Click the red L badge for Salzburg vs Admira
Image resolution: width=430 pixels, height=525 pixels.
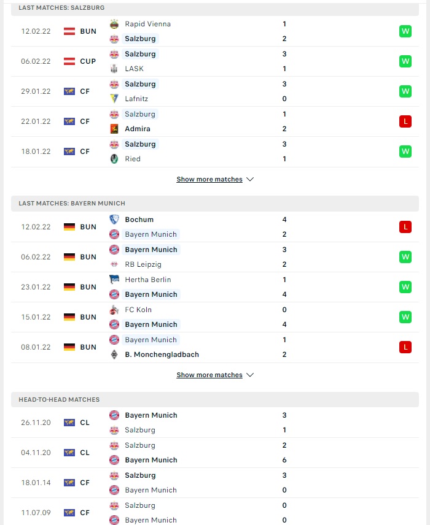point(405,121)
